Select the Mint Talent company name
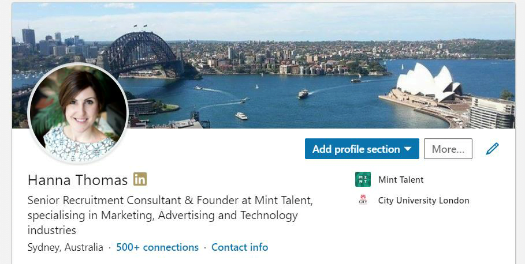This screenshot has height=264, width=525. pos(401,180)
